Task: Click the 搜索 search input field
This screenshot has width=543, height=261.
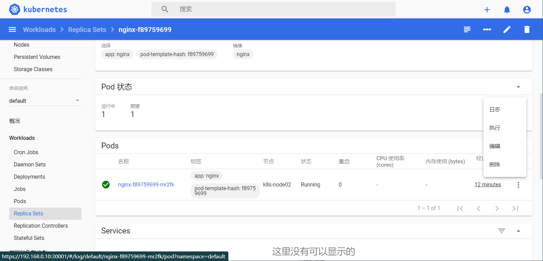Action: point(273,9)
